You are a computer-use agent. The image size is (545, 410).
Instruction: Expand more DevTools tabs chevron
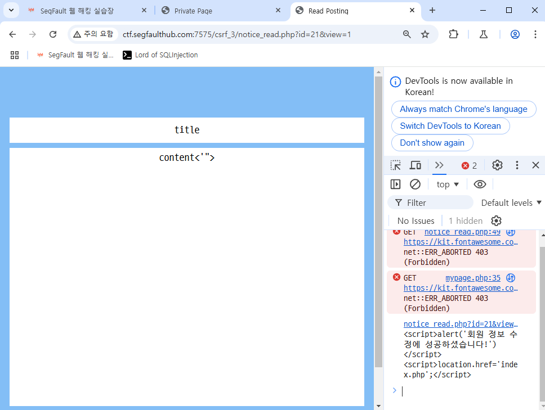coord(439,165)
